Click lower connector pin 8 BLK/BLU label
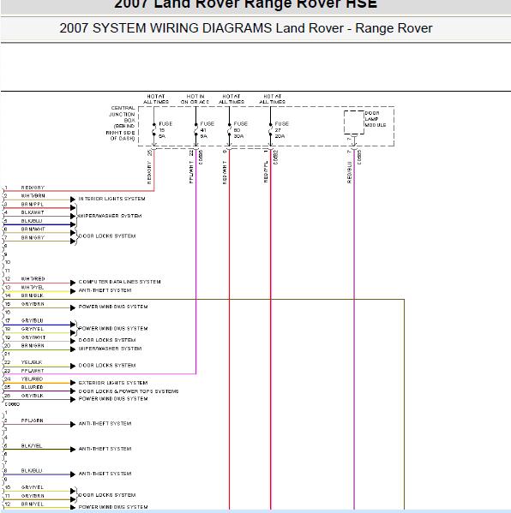The image size is (511, 513). point(32,470)
